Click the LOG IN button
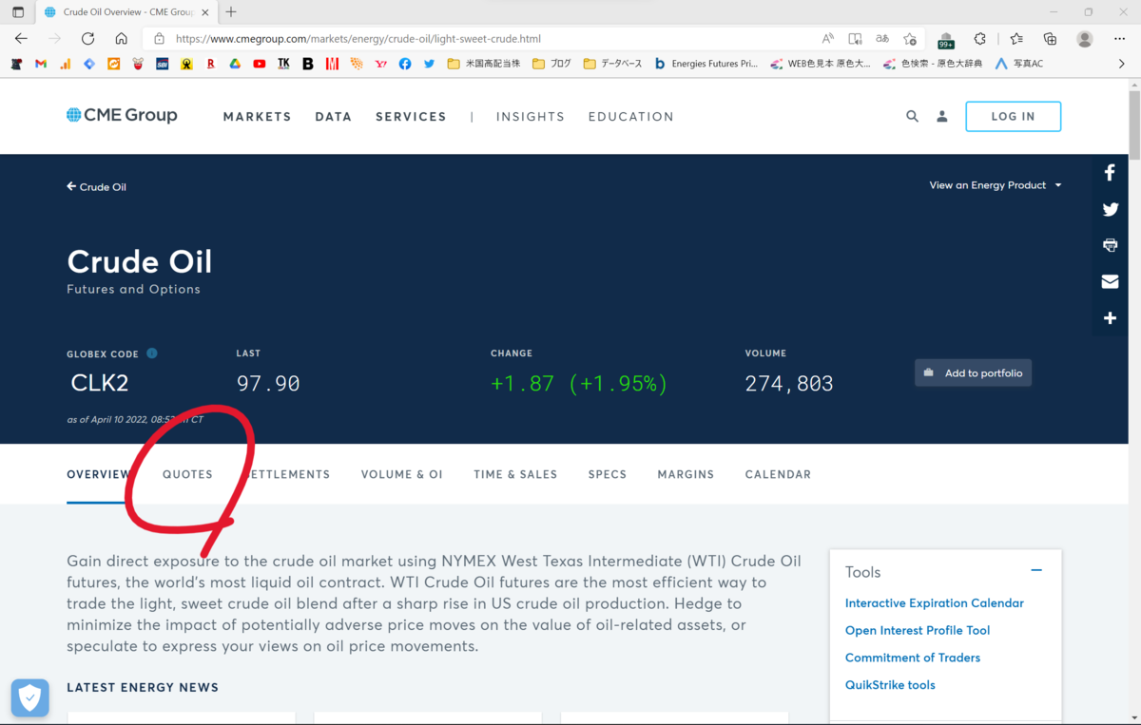This screenshot has width=1141, height=725. point(1013,116)
